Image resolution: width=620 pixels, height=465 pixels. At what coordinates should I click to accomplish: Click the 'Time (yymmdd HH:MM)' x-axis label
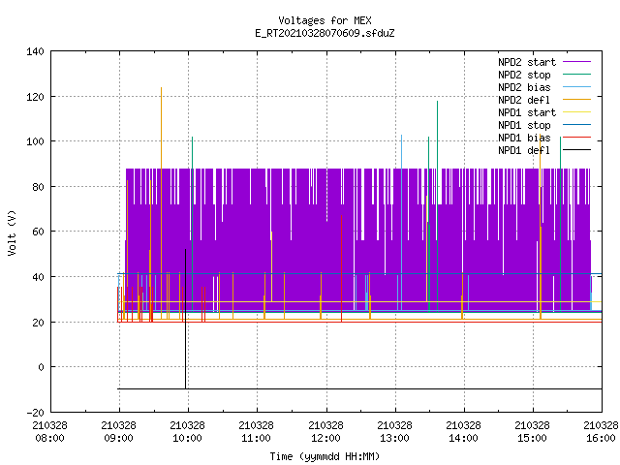325,456
